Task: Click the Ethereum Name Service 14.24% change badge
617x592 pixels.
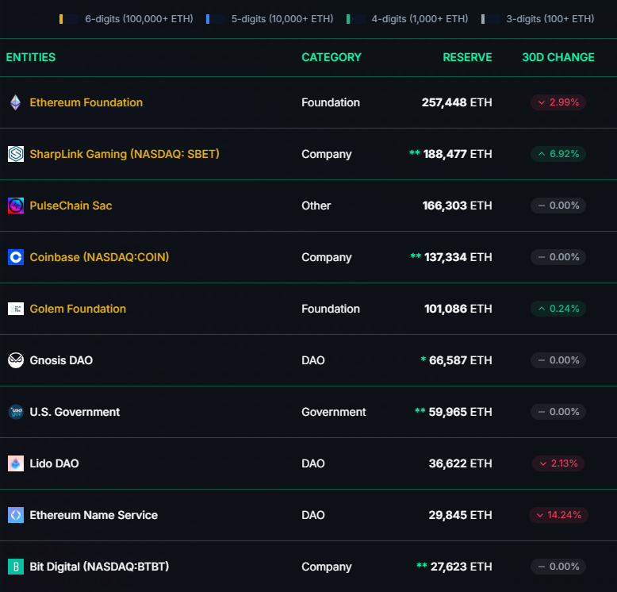Action: (558, 515)
